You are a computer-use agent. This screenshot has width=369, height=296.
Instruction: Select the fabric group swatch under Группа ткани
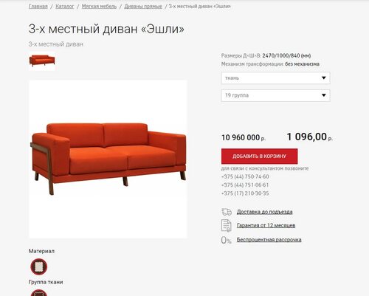point(39,293)
